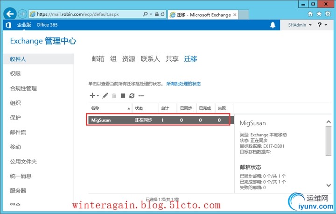
Task: Click the refresh list icon in toolbar
Action: (132, 96)
